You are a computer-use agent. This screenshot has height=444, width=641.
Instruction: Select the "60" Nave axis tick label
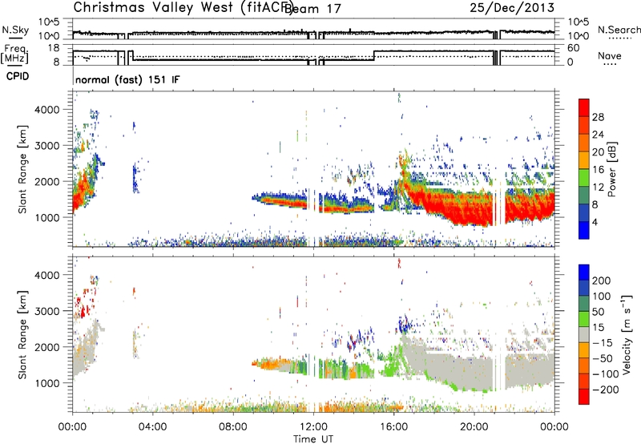pyautogui.click(x=574, y=48)
